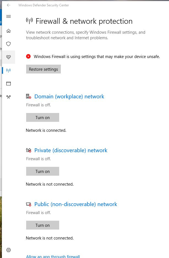Turn on Private network firewall

pyautogui.click(x=43, y=171)
